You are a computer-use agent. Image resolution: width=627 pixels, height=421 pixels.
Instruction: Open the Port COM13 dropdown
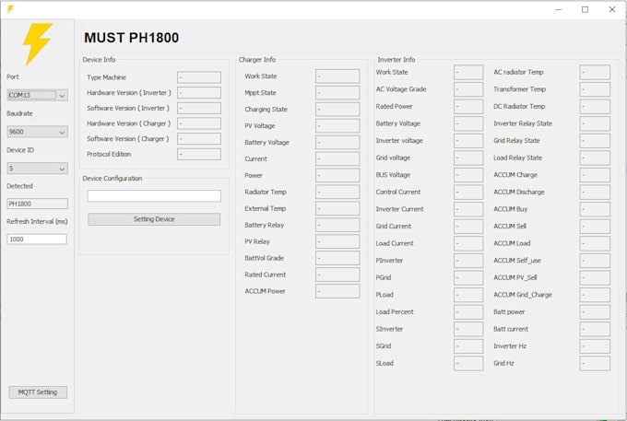coord(37,95)
